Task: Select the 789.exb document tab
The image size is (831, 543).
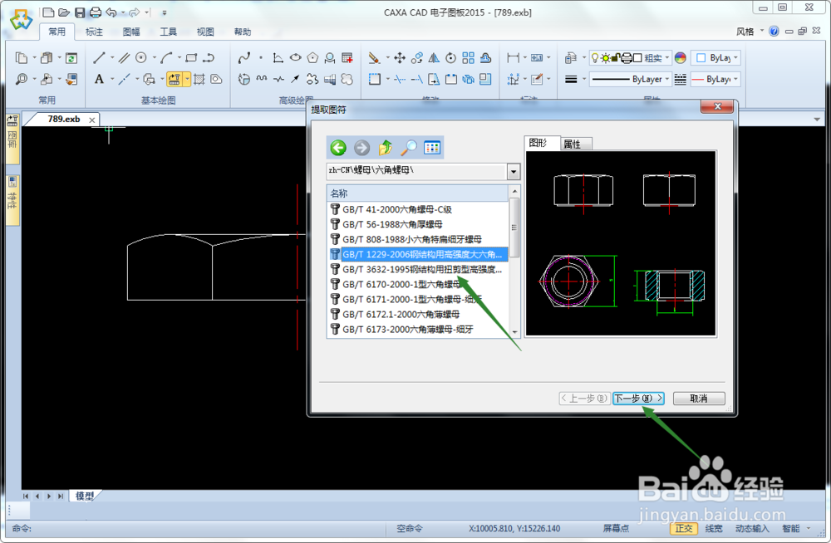Action: pyautogui.click(x=64, y=120)
